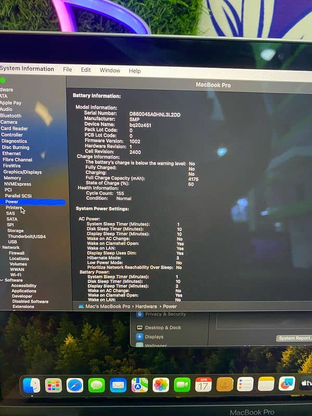Viewport: 312px width, 416px height.
Task: Open the Mail app in the dock
Action: [x=118, y=385]
